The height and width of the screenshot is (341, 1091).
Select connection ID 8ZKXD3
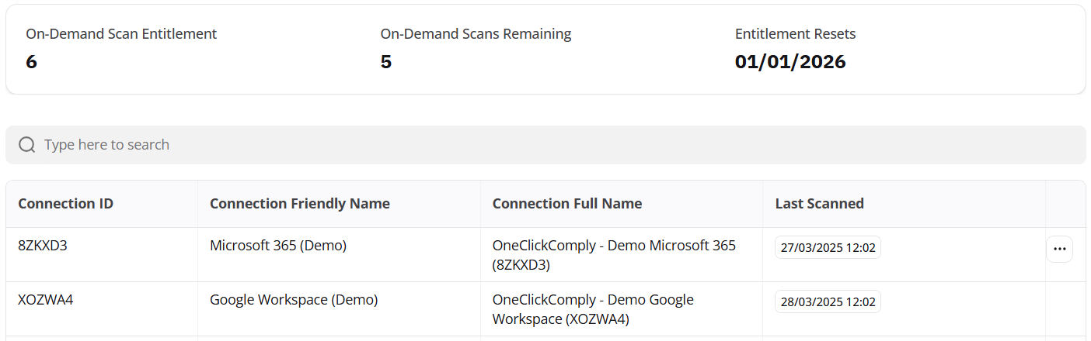[x=44, y=246]
